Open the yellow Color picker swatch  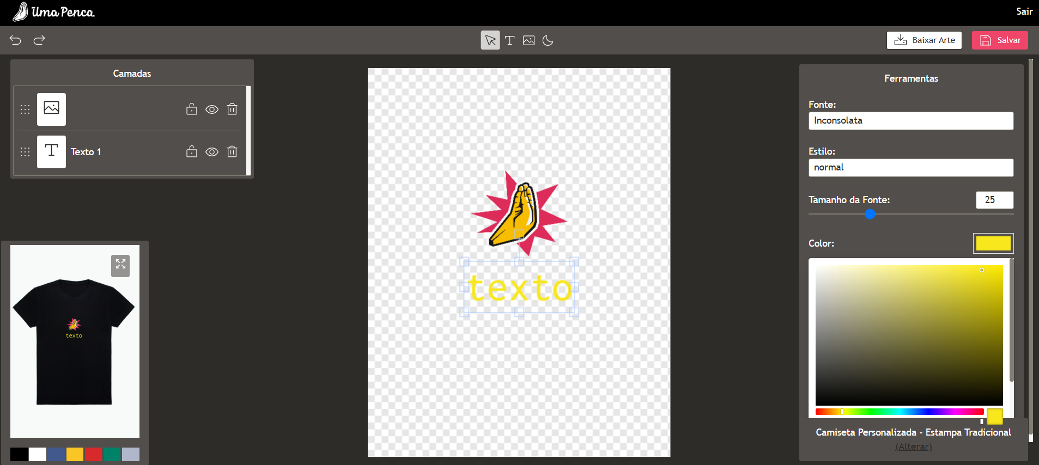993,243
